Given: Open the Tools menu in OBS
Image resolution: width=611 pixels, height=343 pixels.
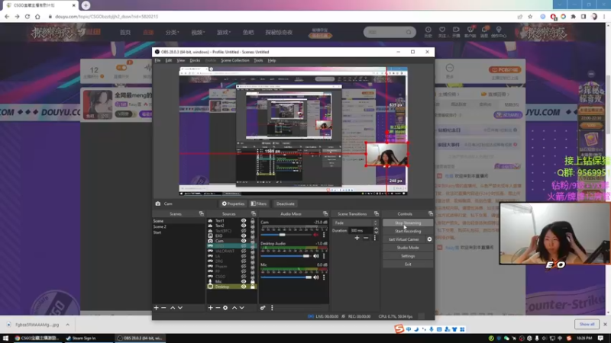Looking at the screenshot, I should coord(258,60).
